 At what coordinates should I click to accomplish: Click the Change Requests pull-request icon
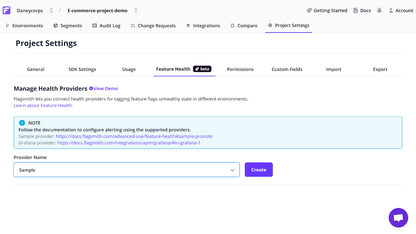coord(133,25)
